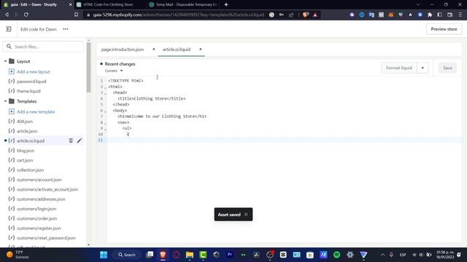This screenshot has width=467, height=262.
Task: Click Add a new template link
Action: tap(36, 111)
